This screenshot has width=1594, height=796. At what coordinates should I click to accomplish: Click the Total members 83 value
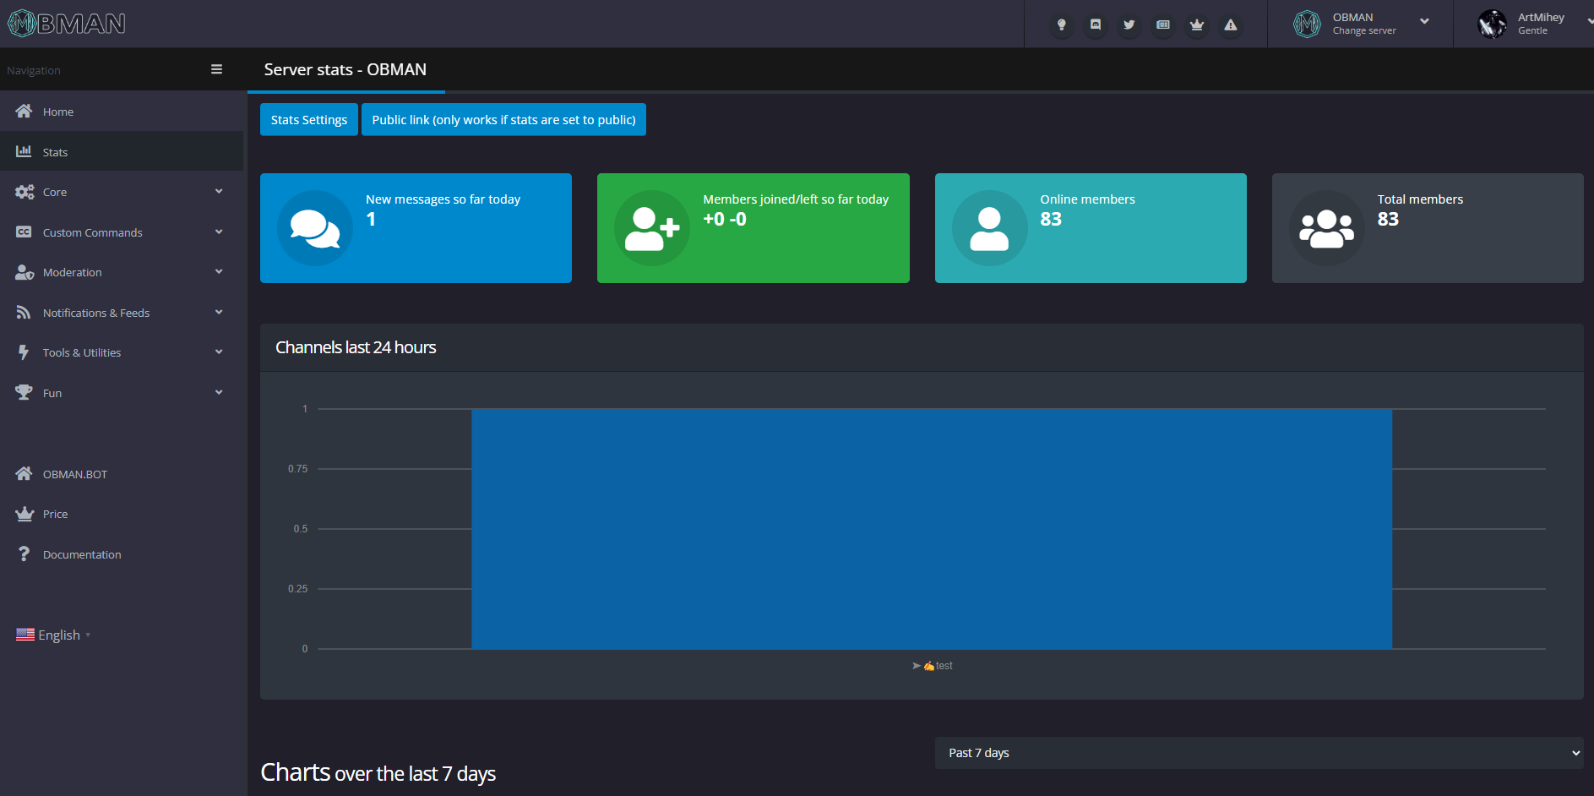pyautogui.click(x=1388, y=220)
